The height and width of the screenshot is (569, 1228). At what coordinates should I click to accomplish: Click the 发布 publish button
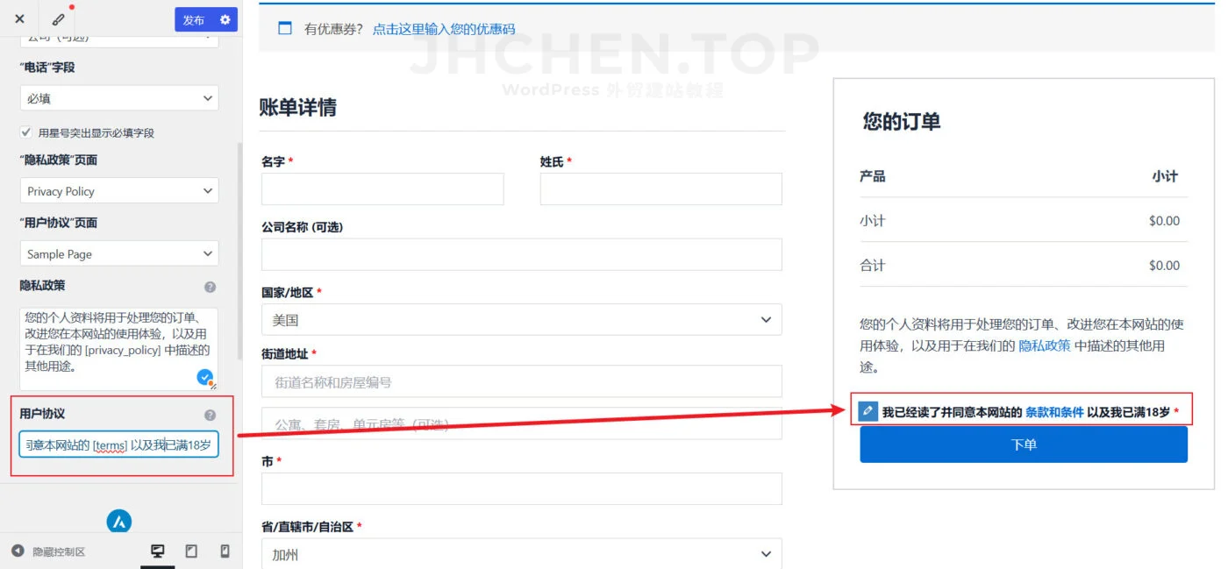click(x=194, y=19)
